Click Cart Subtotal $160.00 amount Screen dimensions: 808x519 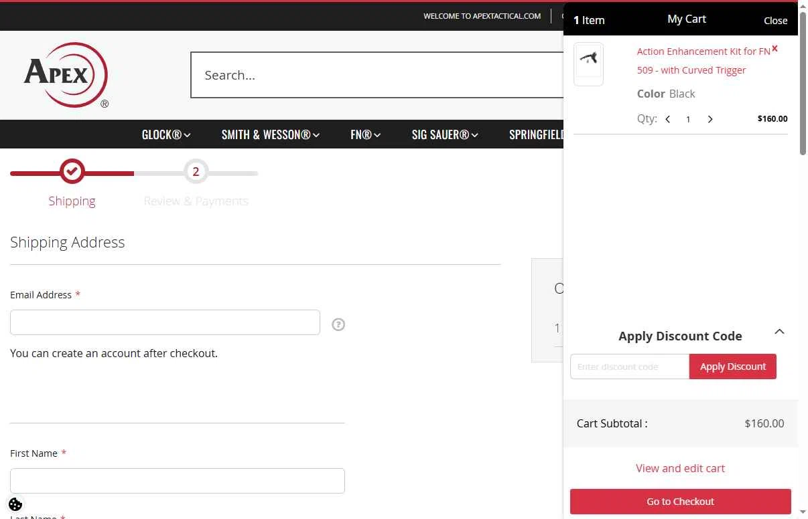(x=764, y=423)
